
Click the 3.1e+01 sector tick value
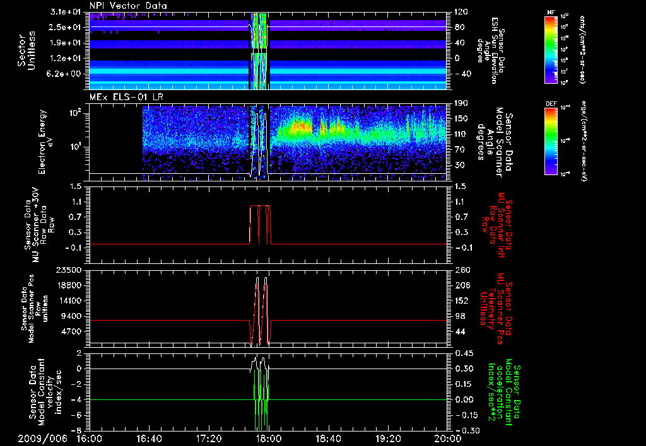[65, 12]
